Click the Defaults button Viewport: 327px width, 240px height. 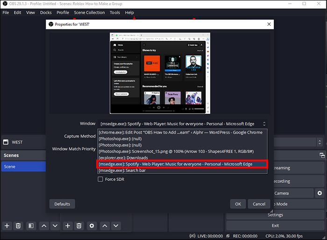[62, 204]
